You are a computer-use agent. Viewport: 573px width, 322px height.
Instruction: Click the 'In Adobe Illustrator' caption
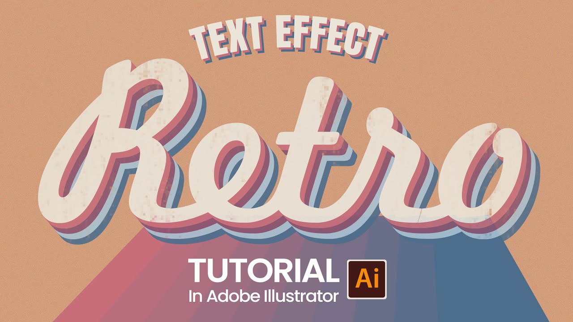(263, 296)
